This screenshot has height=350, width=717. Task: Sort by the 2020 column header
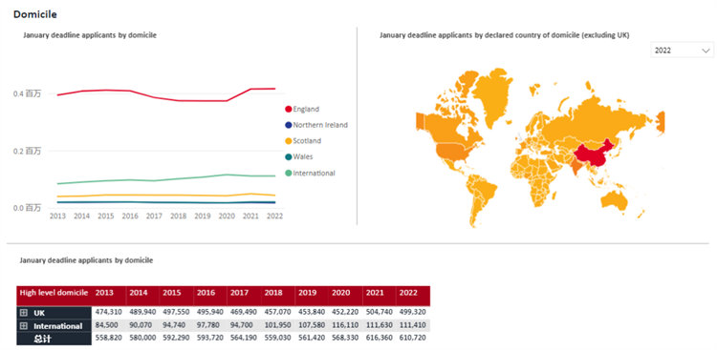click(x=341, y=293)
